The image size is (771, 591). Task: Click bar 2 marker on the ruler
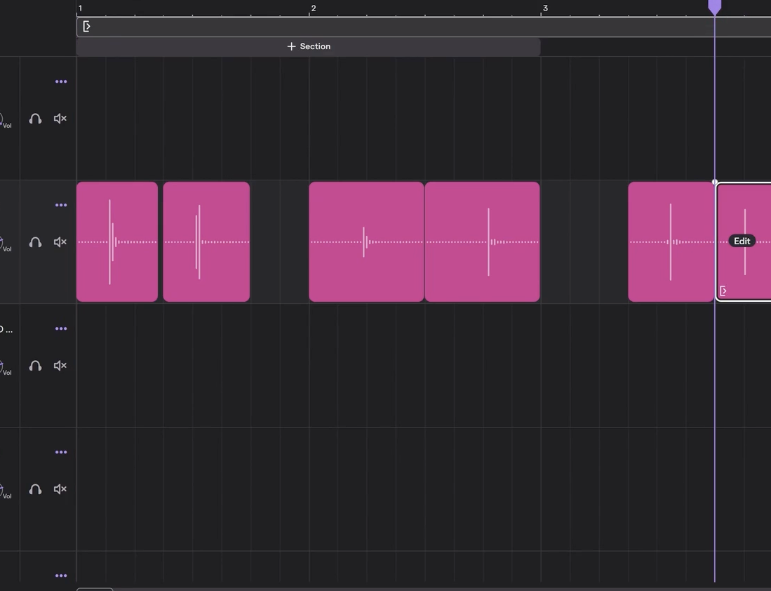click(313, 8)
